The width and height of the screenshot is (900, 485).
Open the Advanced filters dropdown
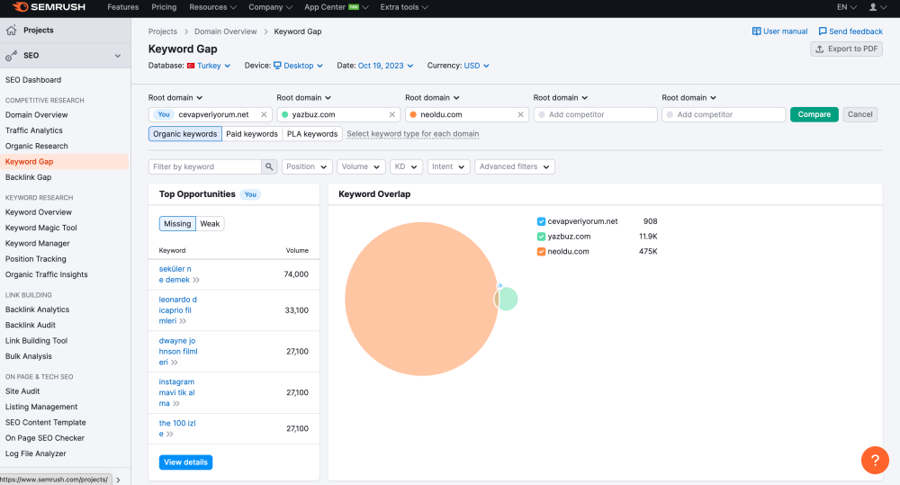[514, 166]
